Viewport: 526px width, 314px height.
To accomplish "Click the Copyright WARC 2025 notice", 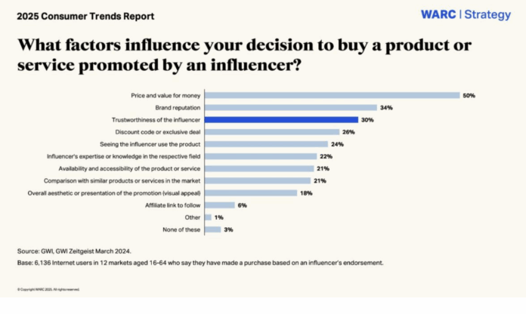I will pyautogui.click(x=48, y=289).
